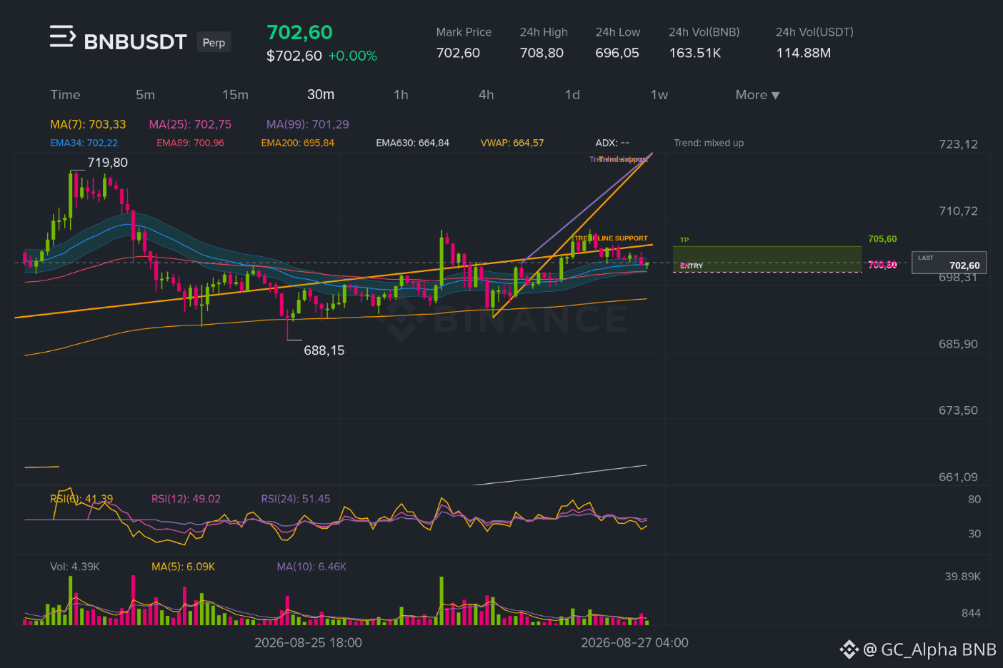This screenshot has height=668, width=1003.
Task: Click the 24h Vol(BNB) value 163.51K
Action: pos(695,53)
